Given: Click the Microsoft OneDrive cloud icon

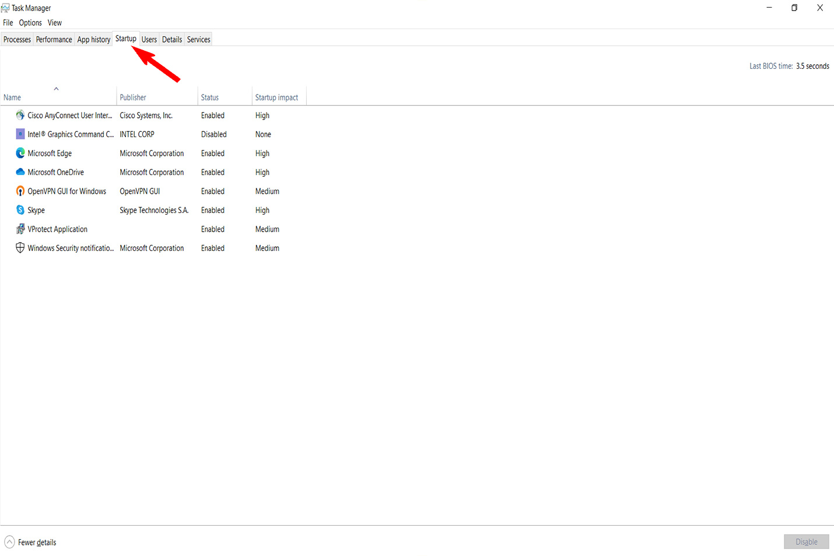Looking at the screenshot, I should click(20, 172).
